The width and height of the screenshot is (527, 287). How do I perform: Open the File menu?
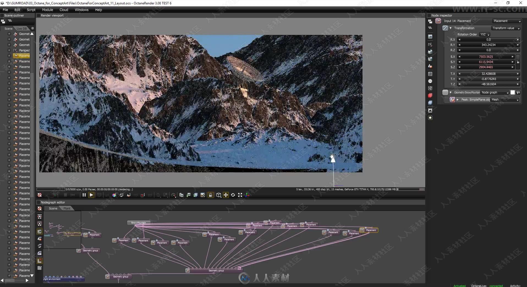[x=5, y=10]
